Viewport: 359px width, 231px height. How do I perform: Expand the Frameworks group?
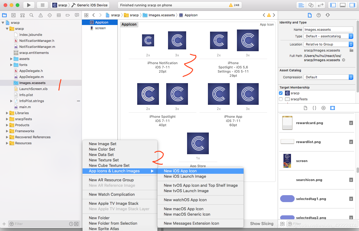tap(7, 131)
